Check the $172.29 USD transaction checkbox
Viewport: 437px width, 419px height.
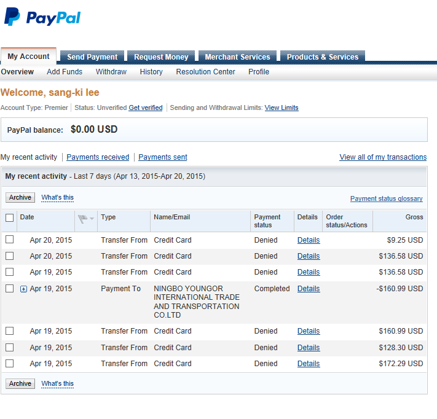(9, 363)
